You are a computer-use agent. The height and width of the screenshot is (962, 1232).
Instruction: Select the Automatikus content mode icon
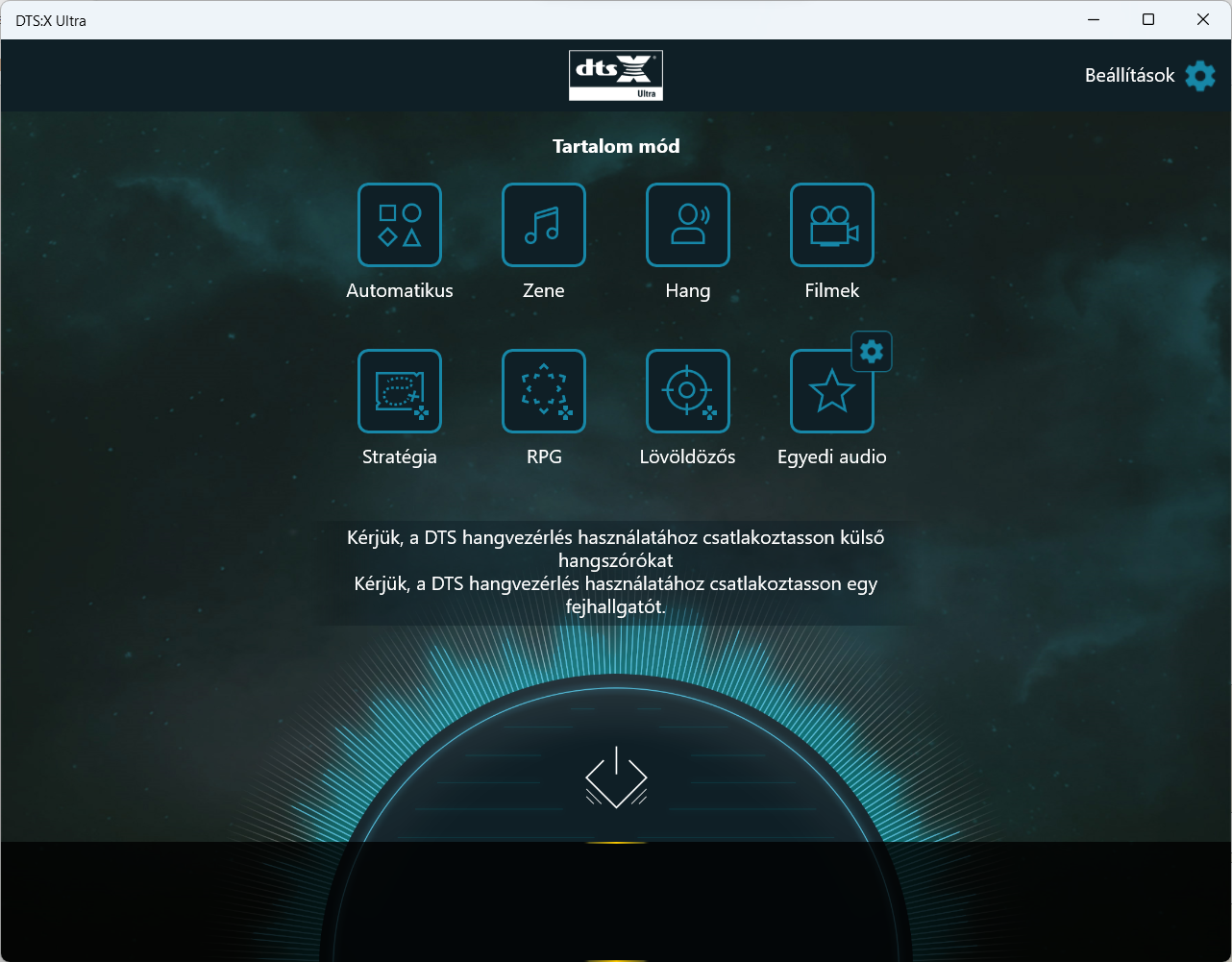400,225
